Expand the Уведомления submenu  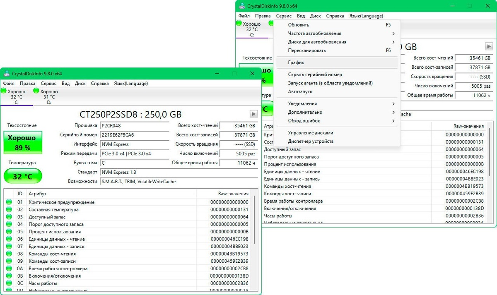point(337,103)
